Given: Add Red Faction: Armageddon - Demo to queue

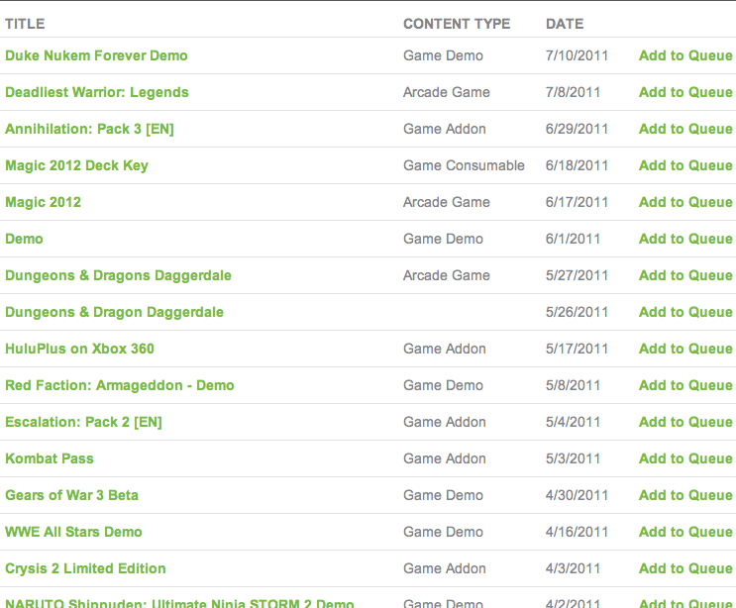Looking at the screenshot, I should coord(685,385).
